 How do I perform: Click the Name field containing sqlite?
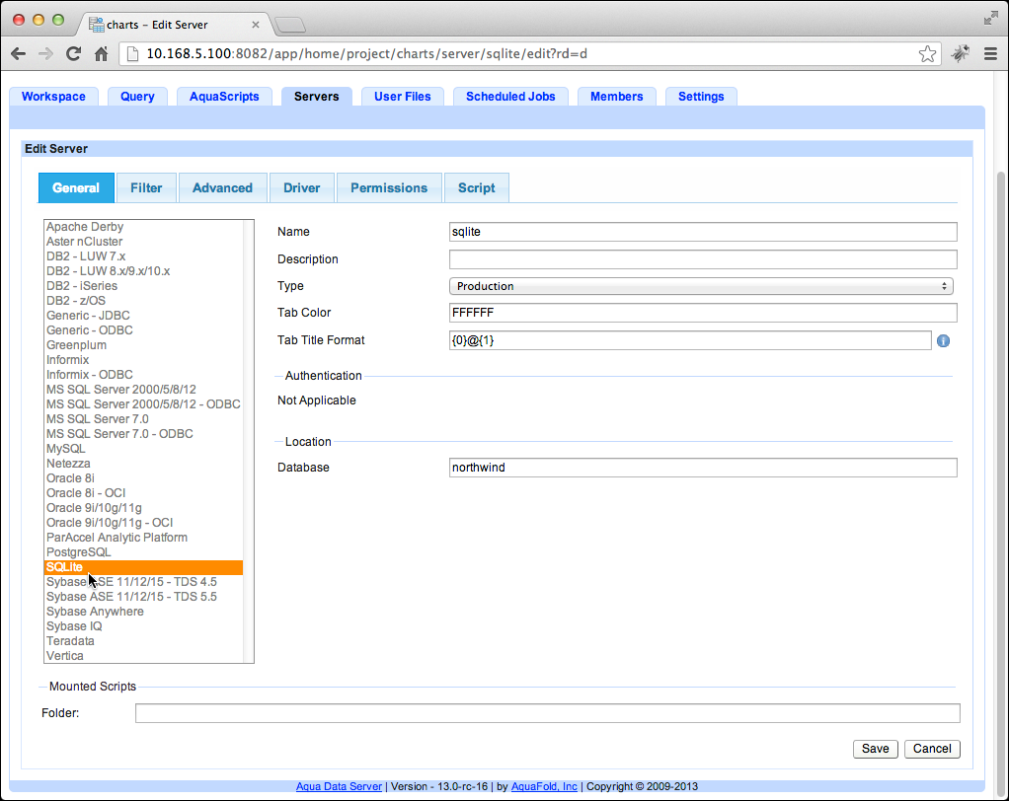pyautogui.click(x=703, y=232)
